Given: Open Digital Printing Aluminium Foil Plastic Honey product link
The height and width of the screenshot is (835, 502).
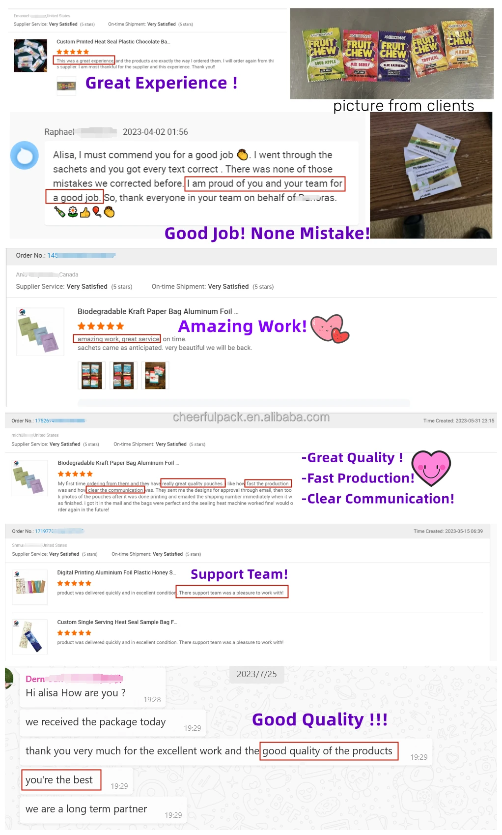Looking at the screenshot, I should [117, 572].
